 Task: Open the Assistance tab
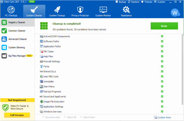pyautogui.click(x=126, y=11)
